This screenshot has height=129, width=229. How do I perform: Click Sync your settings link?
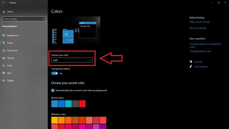198,28
